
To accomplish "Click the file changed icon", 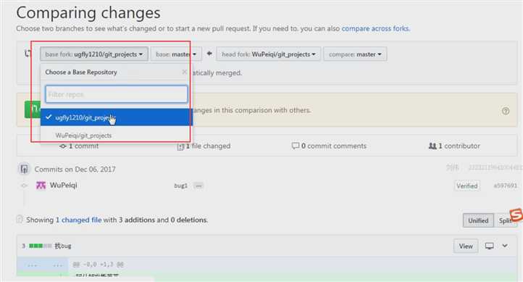I will point(180,147).
